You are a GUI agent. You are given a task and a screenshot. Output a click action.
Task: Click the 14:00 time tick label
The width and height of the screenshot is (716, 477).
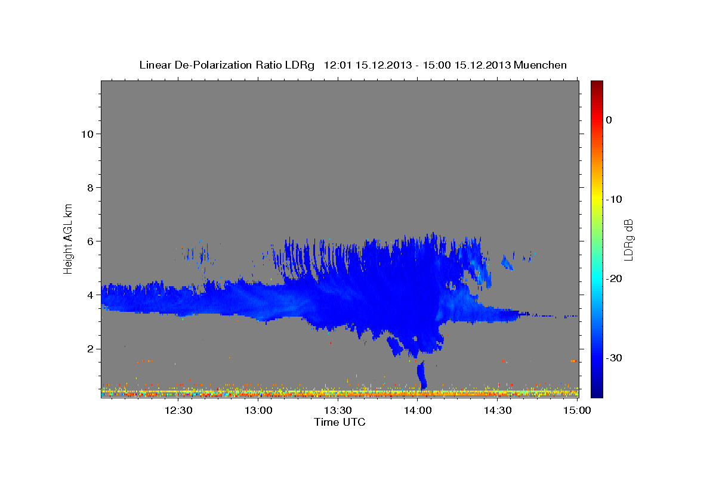(x=418, y=411)
